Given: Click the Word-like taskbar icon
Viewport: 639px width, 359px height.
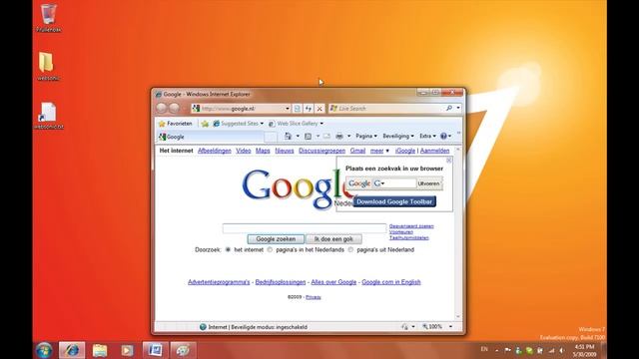Looking at the screenshot, I should 155,350.
